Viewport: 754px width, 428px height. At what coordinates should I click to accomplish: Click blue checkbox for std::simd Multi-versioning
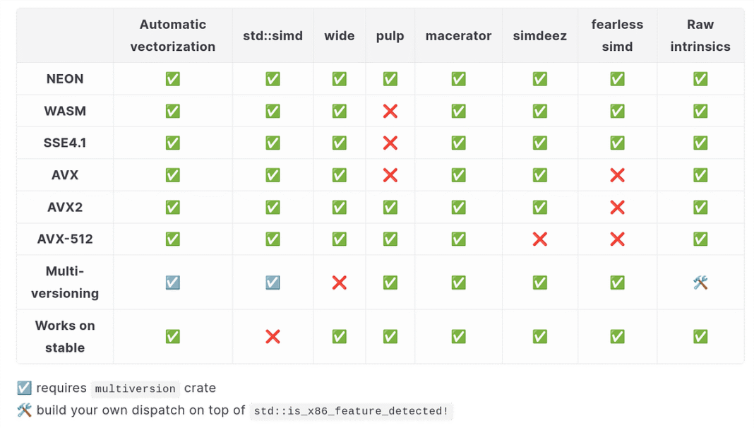point(273,283)
